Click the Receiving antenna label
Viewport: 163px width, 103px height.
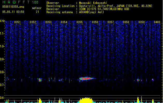60,12
